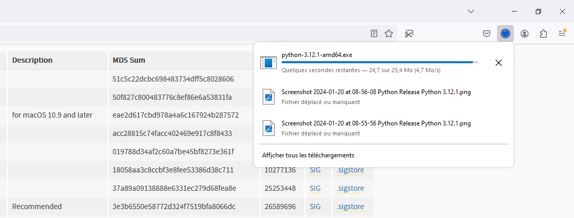Expand the list all tabs chevron
This screenshot has width=574, height=218.
pyautogui.click(x=471, y=12)
